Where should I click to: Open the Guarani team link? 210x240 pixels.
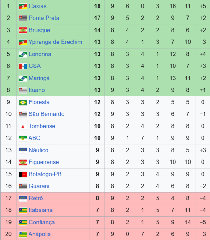pos(39,186)
